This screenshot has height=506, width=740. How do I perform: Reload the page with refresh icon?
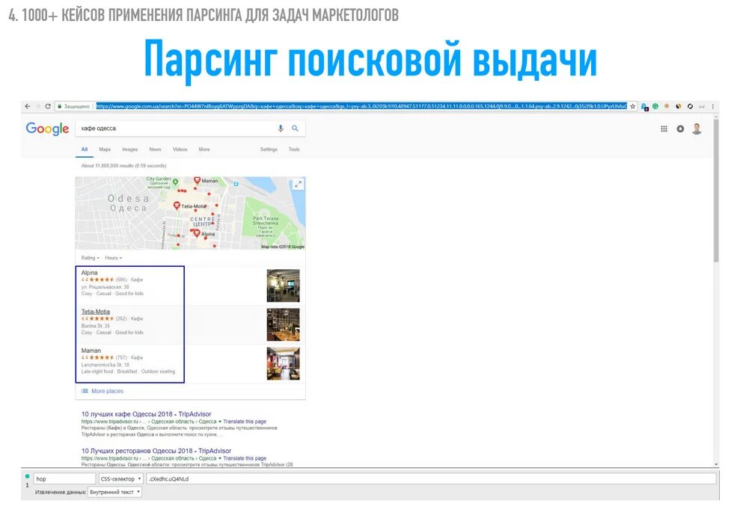tap(48, 107)
